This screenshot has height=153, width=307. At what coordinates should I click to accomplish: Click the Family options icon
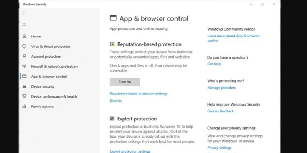[24, 107]
